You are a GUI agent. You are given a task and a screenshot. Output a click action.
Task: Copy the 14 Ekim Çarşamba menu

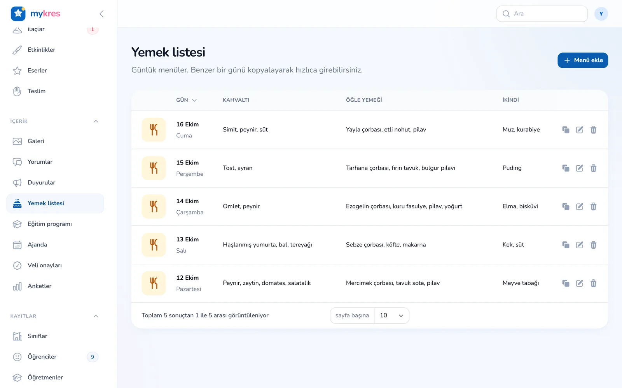click(566, 206)
